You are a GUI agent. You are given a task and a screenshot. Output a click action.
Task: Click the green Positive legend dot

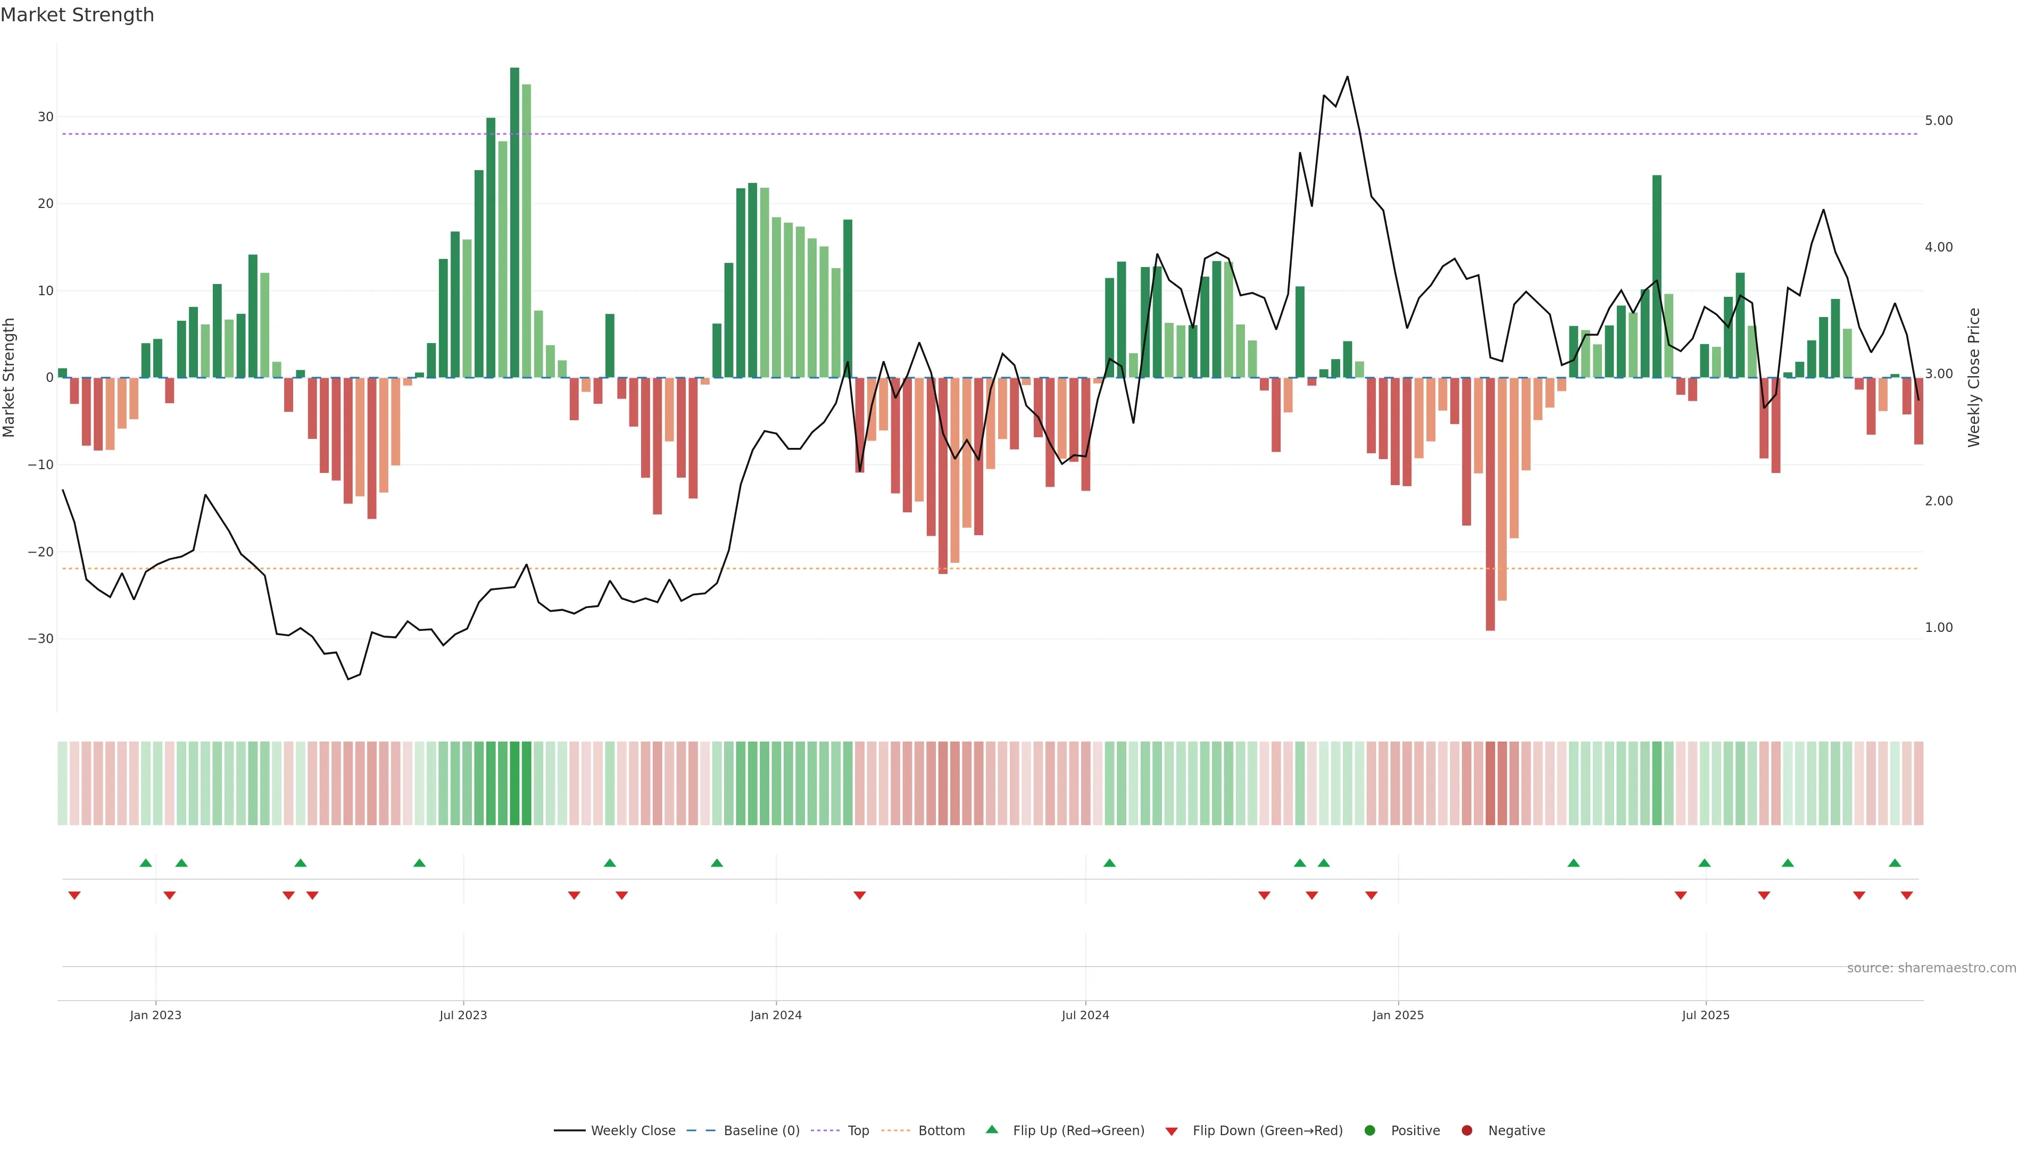[1369, 1131]
